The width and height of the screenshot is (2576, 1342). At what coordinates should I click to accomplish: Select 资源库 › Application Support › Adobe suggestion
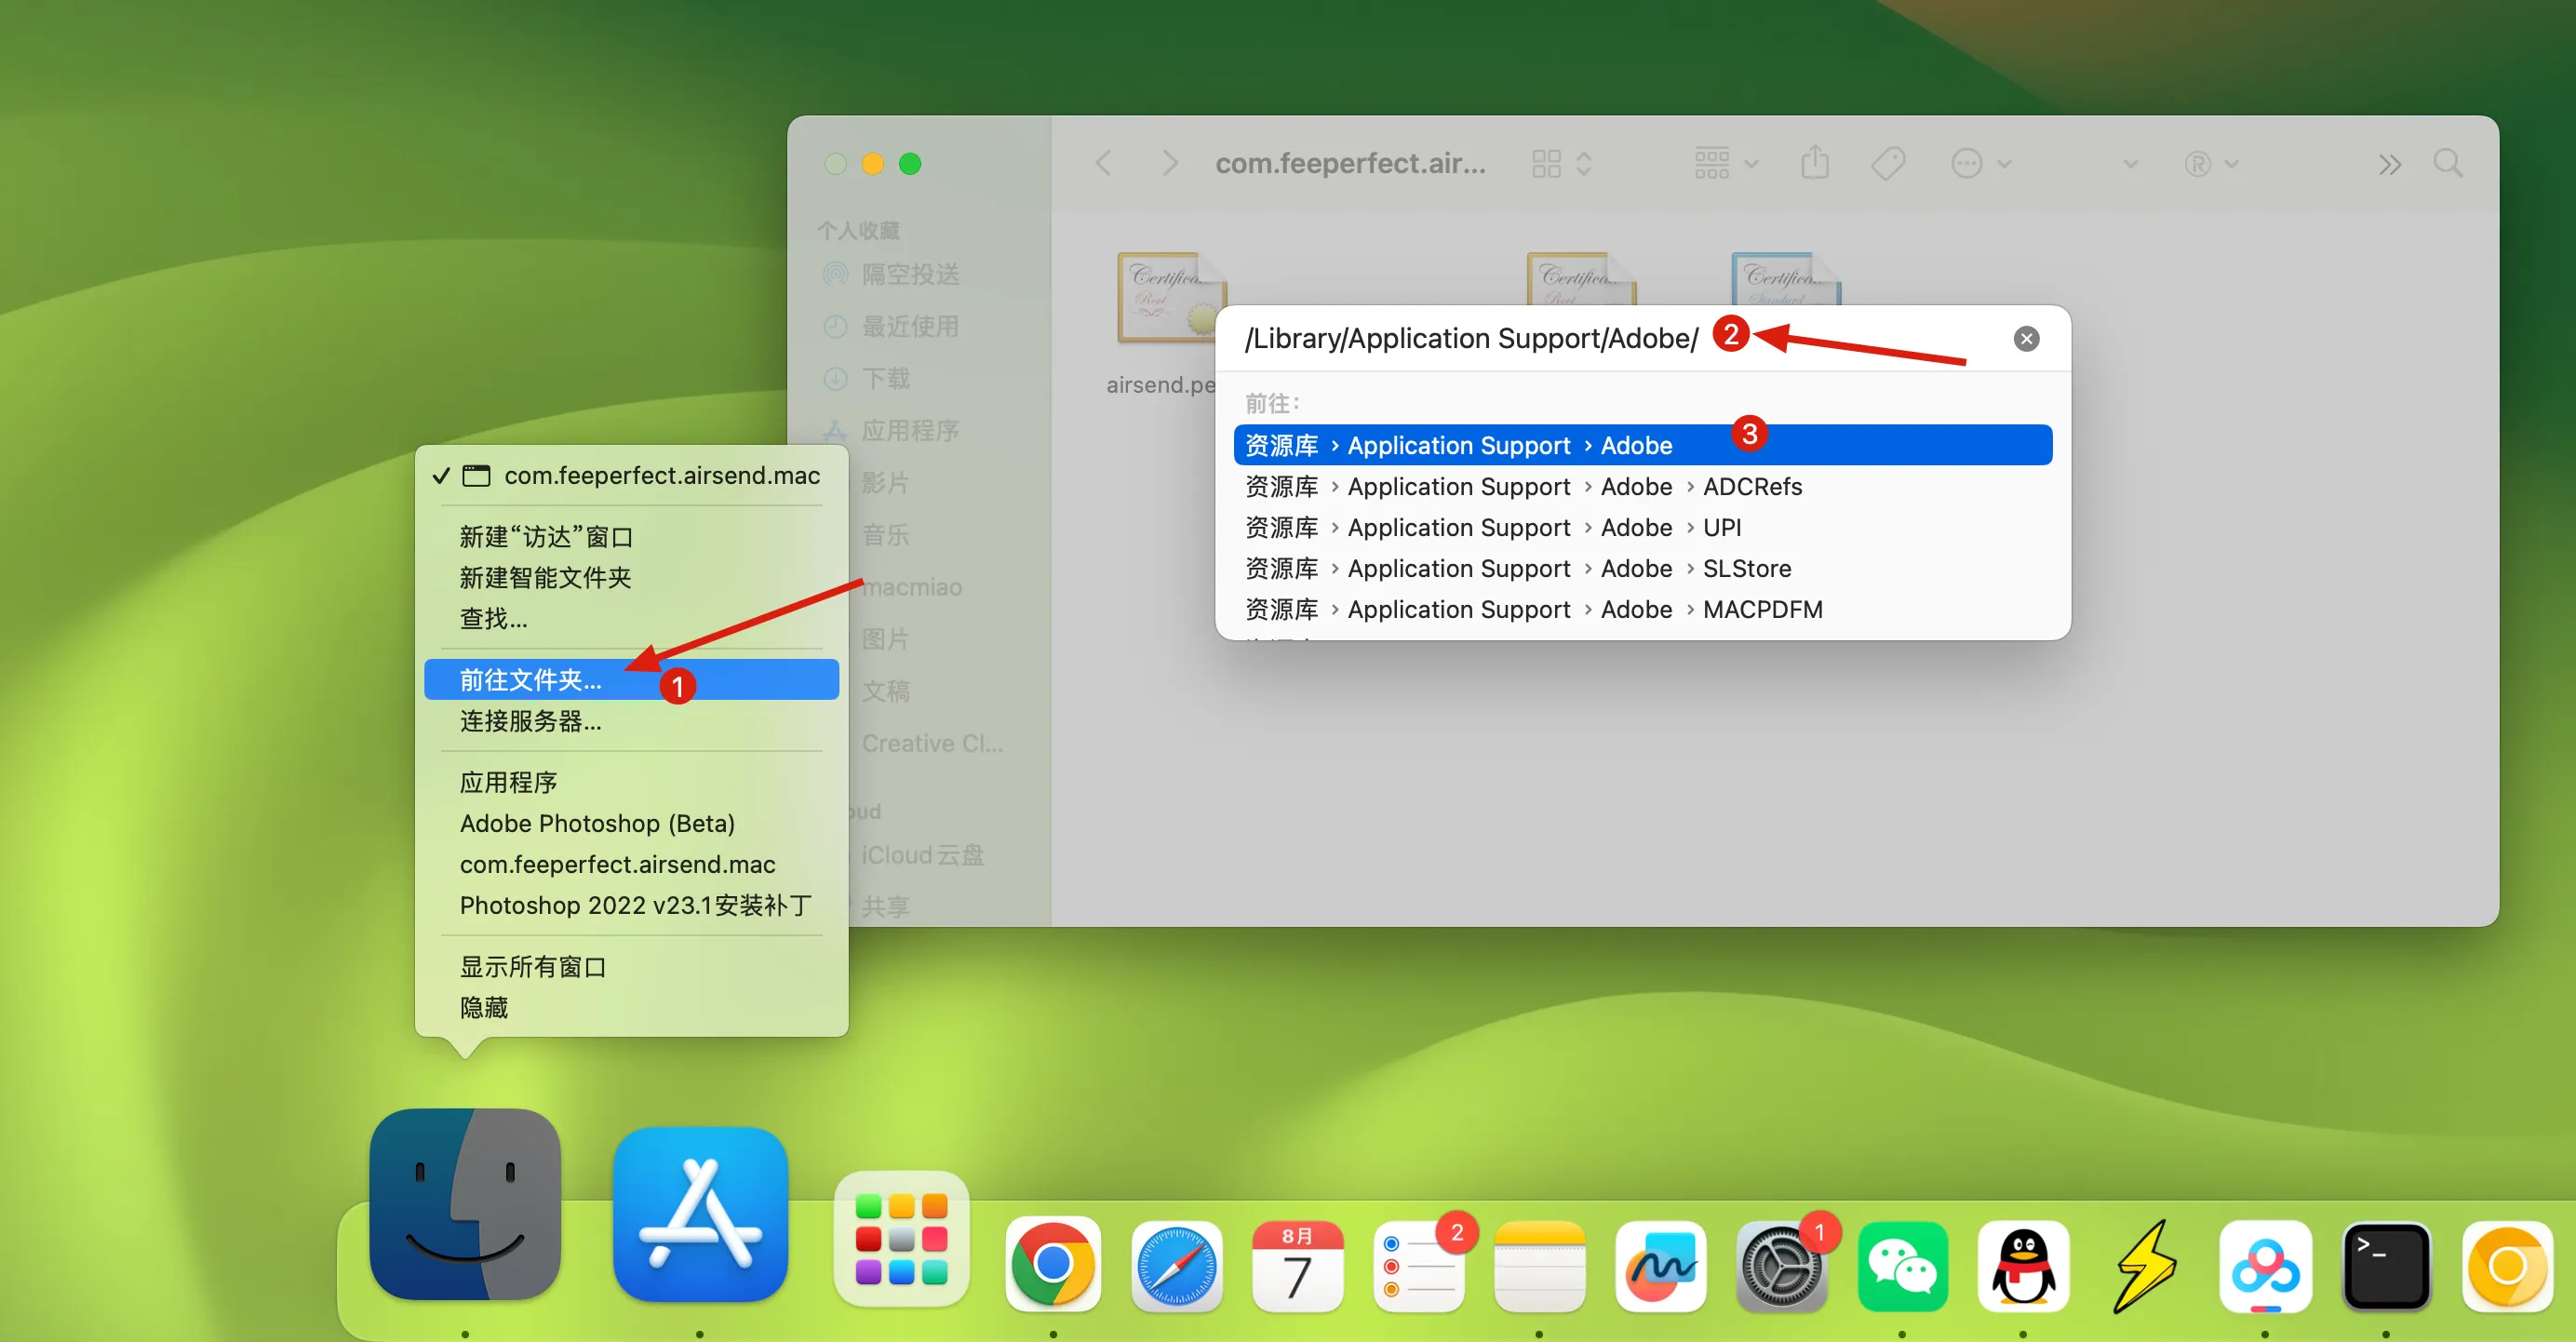(x=1643, y=445)
